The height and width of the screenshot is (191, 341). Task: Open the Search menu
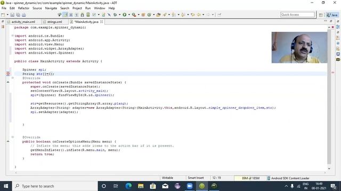[65, 8]
